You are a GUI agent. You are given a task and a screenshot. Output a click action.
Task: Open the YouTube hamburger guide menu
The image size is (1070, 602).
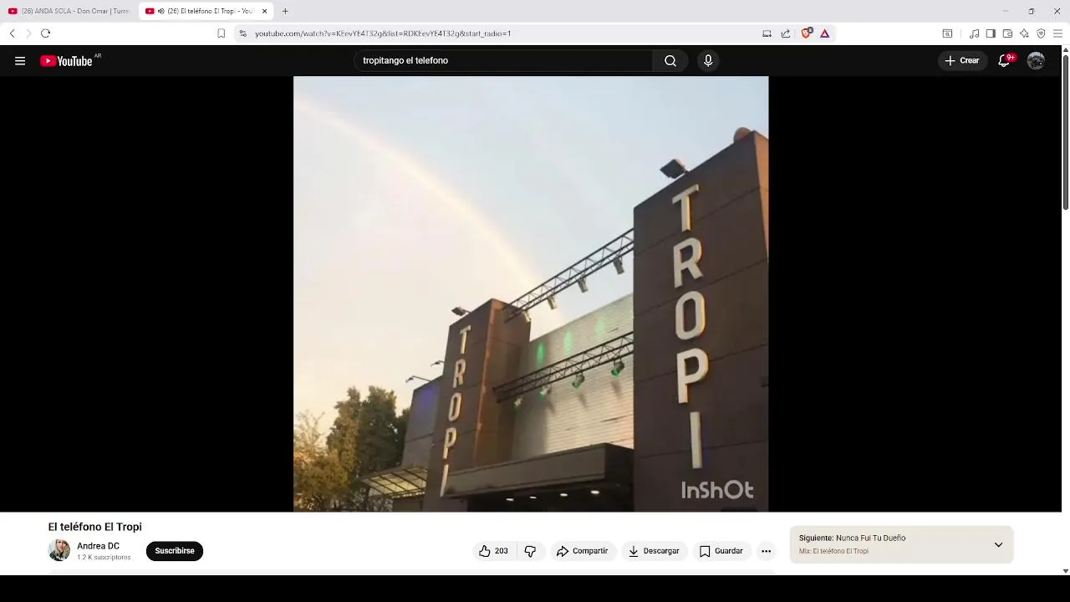point(20,61)
